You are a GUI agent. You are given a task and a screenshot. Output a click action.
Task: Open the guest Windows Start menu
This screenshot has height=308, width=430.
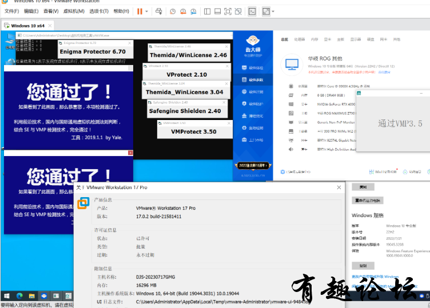click(7, 296)
